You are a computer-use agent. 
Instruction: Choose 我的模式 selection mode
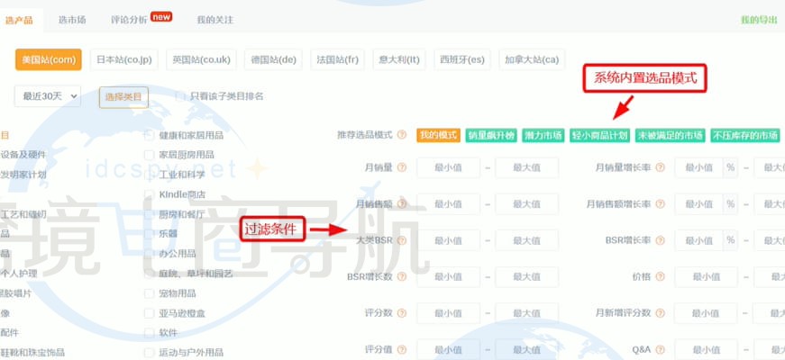click(x=439, y=135)
